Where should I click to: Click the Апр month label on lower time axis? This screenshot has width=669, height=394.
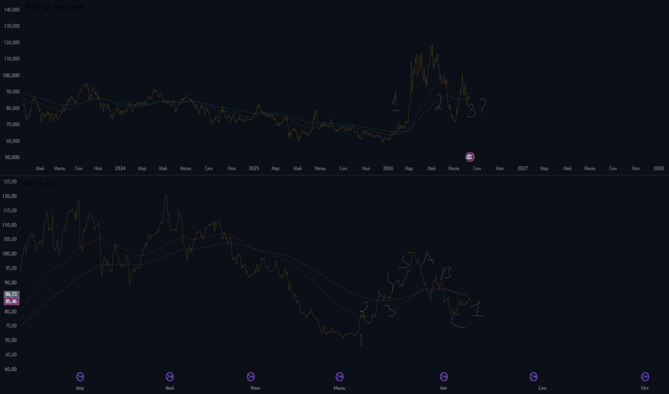[x=80, y=388]
